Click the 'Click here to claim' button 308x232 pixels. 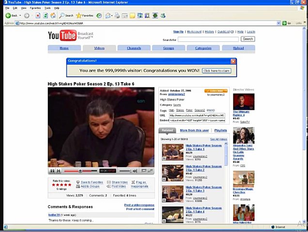tap(216, 71)
